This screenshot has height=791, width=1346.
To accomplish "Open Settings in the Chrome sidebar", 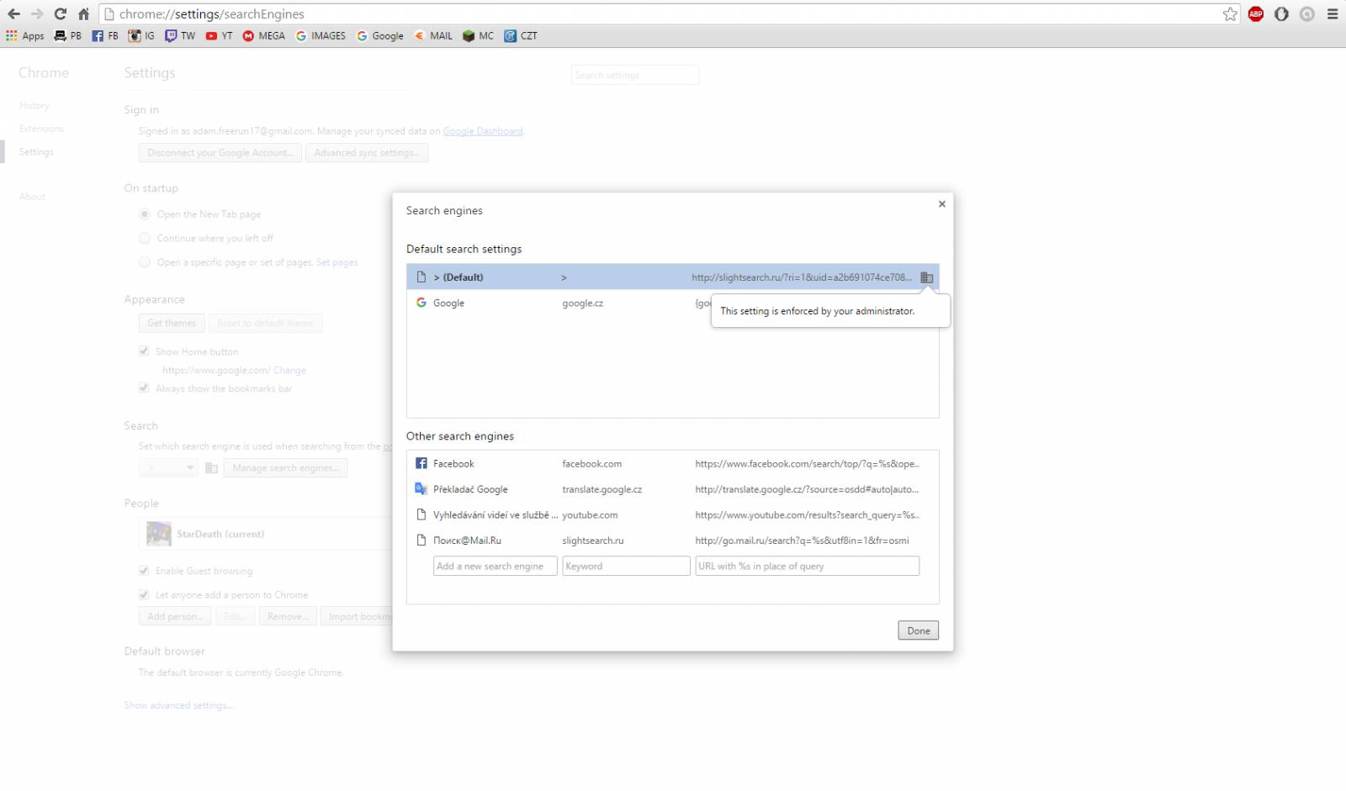I will click(x=36, y=152).
